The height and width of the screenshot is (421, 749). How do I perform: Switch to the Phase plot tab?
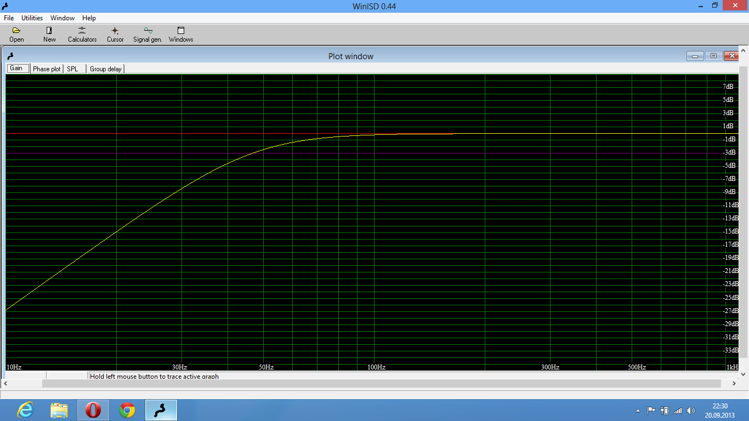pyautogui.click(x=47, y=69)
